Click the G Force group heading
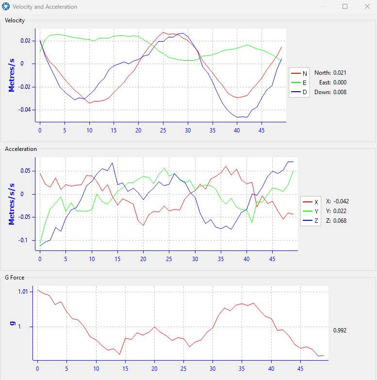The image size is (377, 380). tap(15, 278)
